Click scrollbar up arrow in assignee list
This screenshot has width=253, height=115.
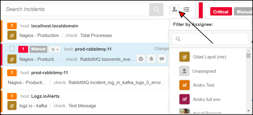(x=249, y=51)
